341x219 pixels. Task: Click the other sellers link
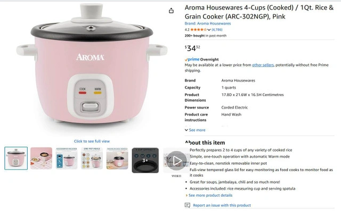(263, 65)
